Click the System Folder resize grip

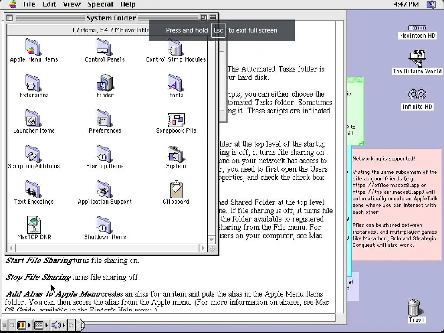[x=212, y=248]
